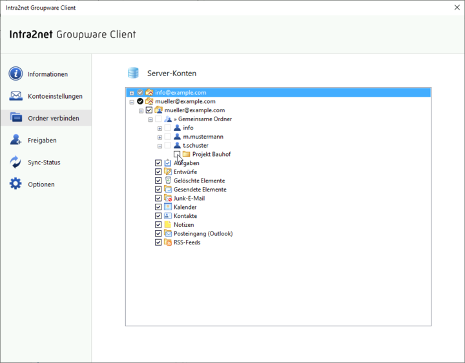Open the Sync-Status section
Image resolution: width=465 pixels, height=363 pixels.
(46, 162)
